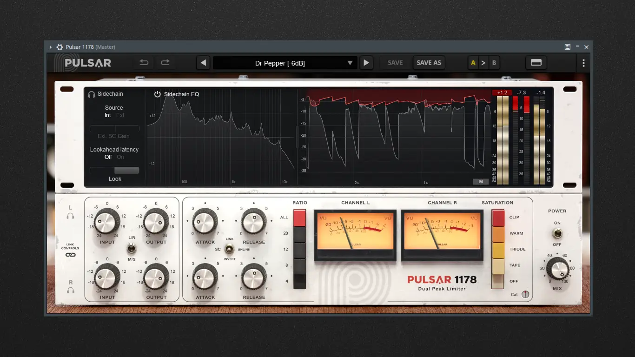
Task: Enable Lookahead latency On
Action: pyautogui.click(x=120, y=157)
